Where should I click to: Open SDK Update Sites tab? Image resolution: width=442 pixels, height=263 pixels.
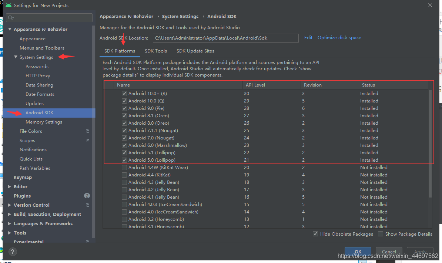195,51
